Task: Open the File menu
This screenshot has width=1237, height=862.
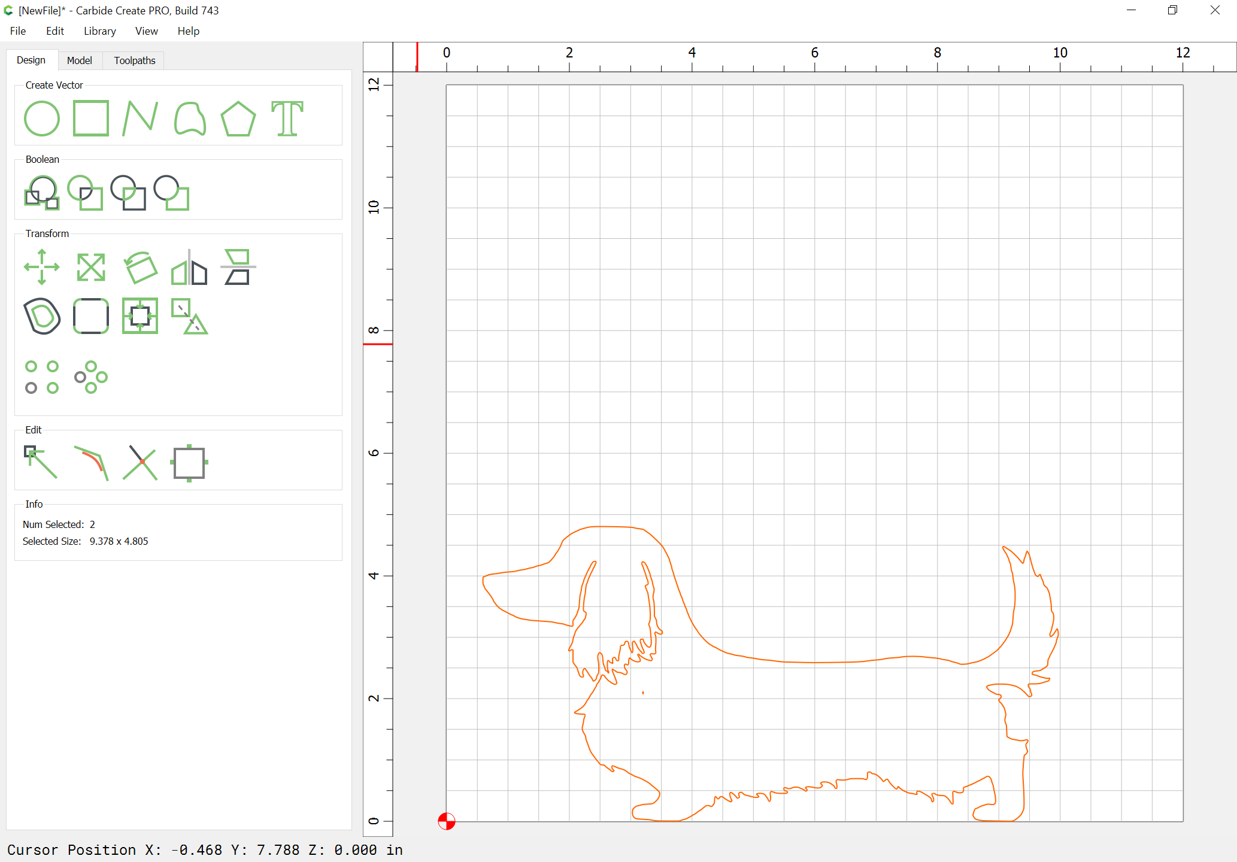Action: (18, 31)
